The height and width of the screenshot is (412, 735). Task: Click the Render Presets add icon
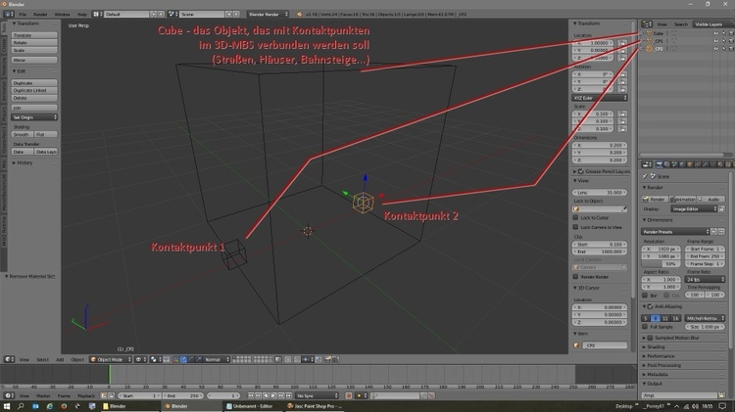pos(713,231)
